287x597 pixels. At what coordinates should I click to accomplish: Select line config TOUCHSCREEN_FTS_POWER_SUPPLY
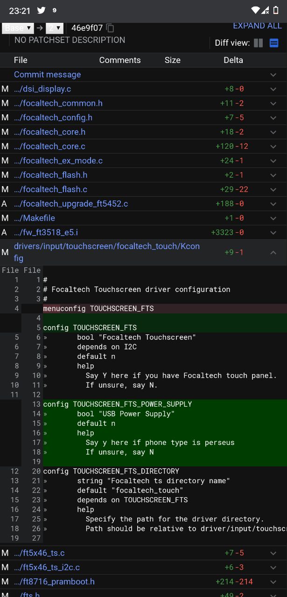click(118, 404)
